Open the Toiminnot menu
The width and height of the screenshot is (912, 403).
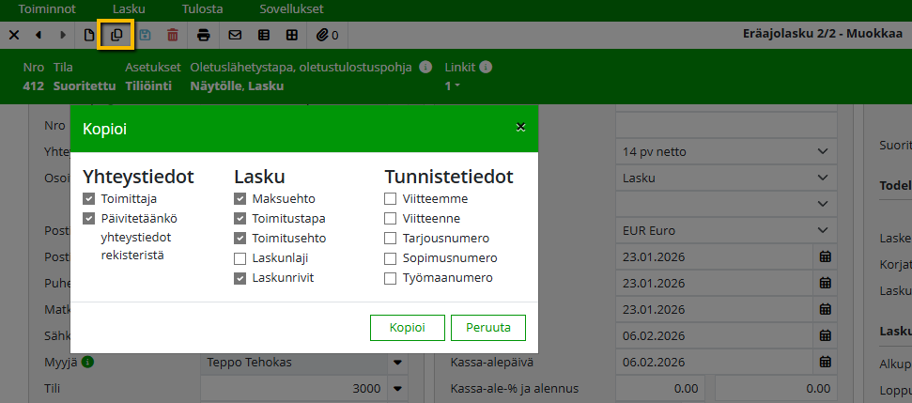(54, 8)
